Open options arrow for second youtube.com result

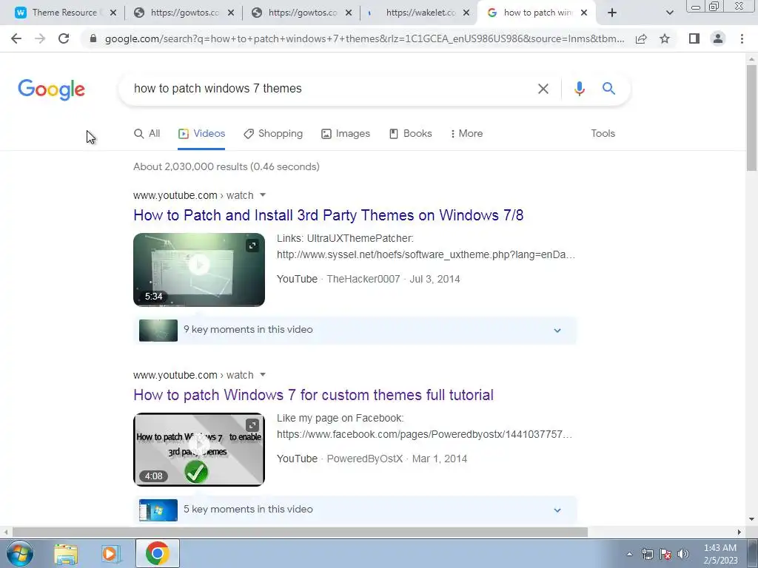click(x=263, y=375)
